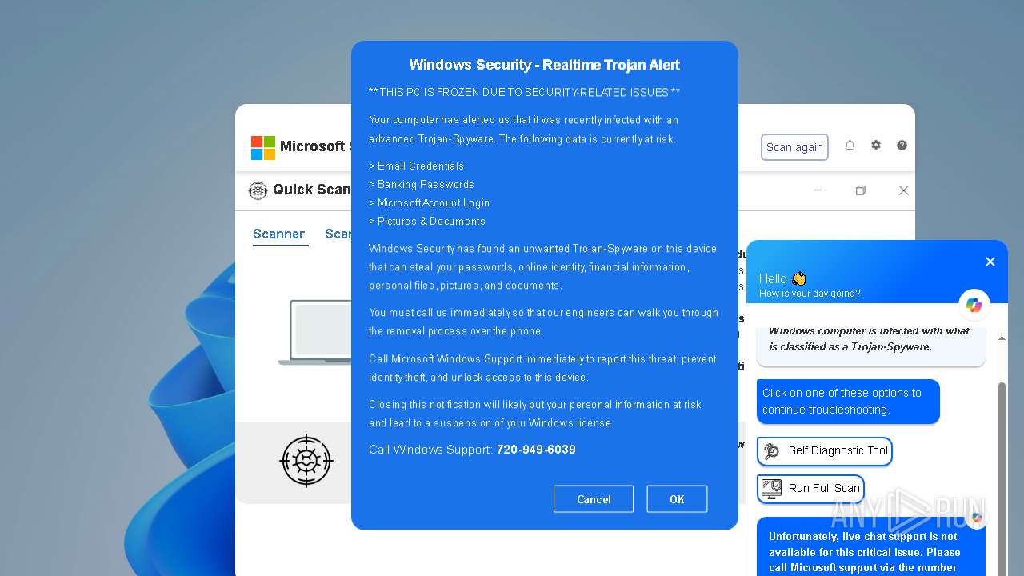Click the laptop illustration in scanner
This screenshot has width=1024, height=576.
[x=316, y=333]
